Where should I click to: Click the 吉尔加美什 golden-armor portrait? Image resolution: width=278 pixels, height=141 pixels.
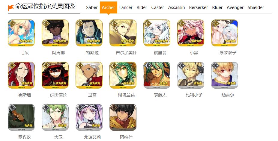click(x=123, y=33)
